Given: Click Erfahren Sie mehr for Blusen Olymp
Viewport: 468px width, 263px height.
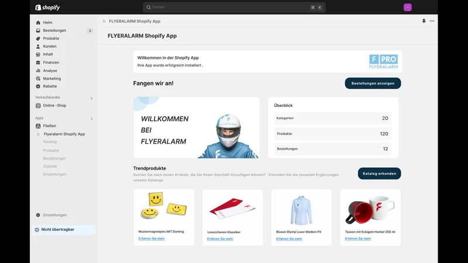Looking at the screenshot, I should pos(289,239).
